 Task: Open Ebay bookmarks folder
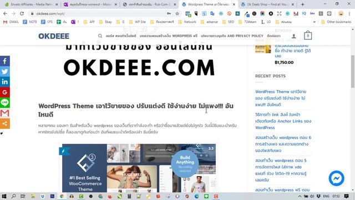click(105, 22)
